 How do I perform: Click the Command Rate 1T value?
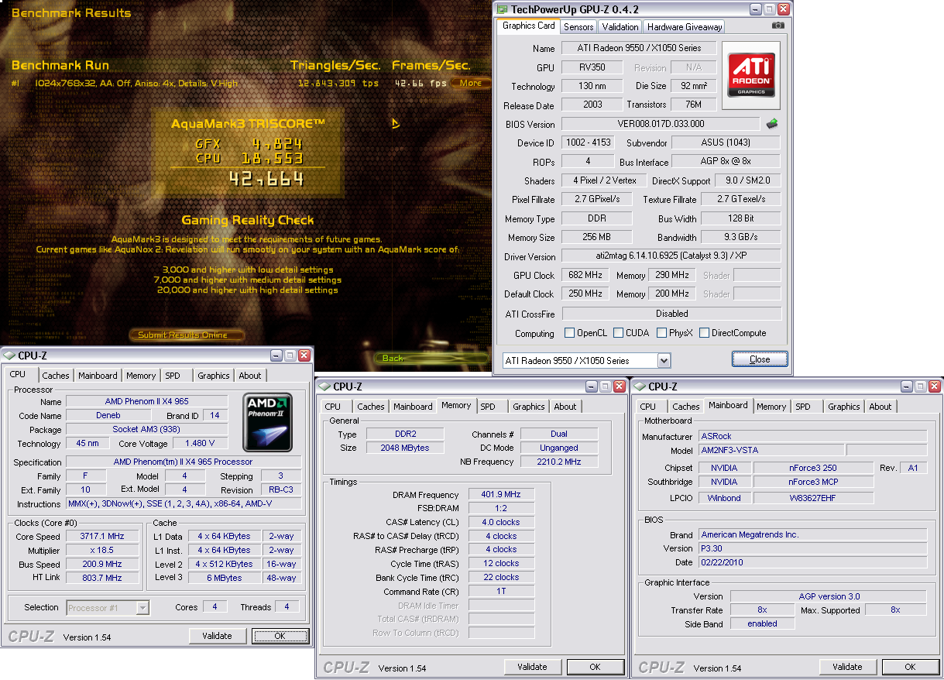coord(502,592)
